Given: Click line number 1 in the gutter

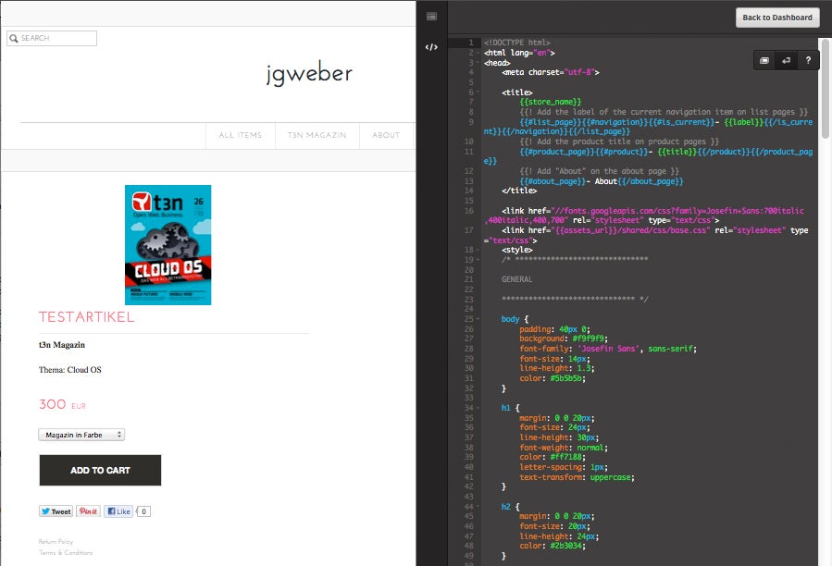Looking at the screenshot, I should click(x=470, y=43).
